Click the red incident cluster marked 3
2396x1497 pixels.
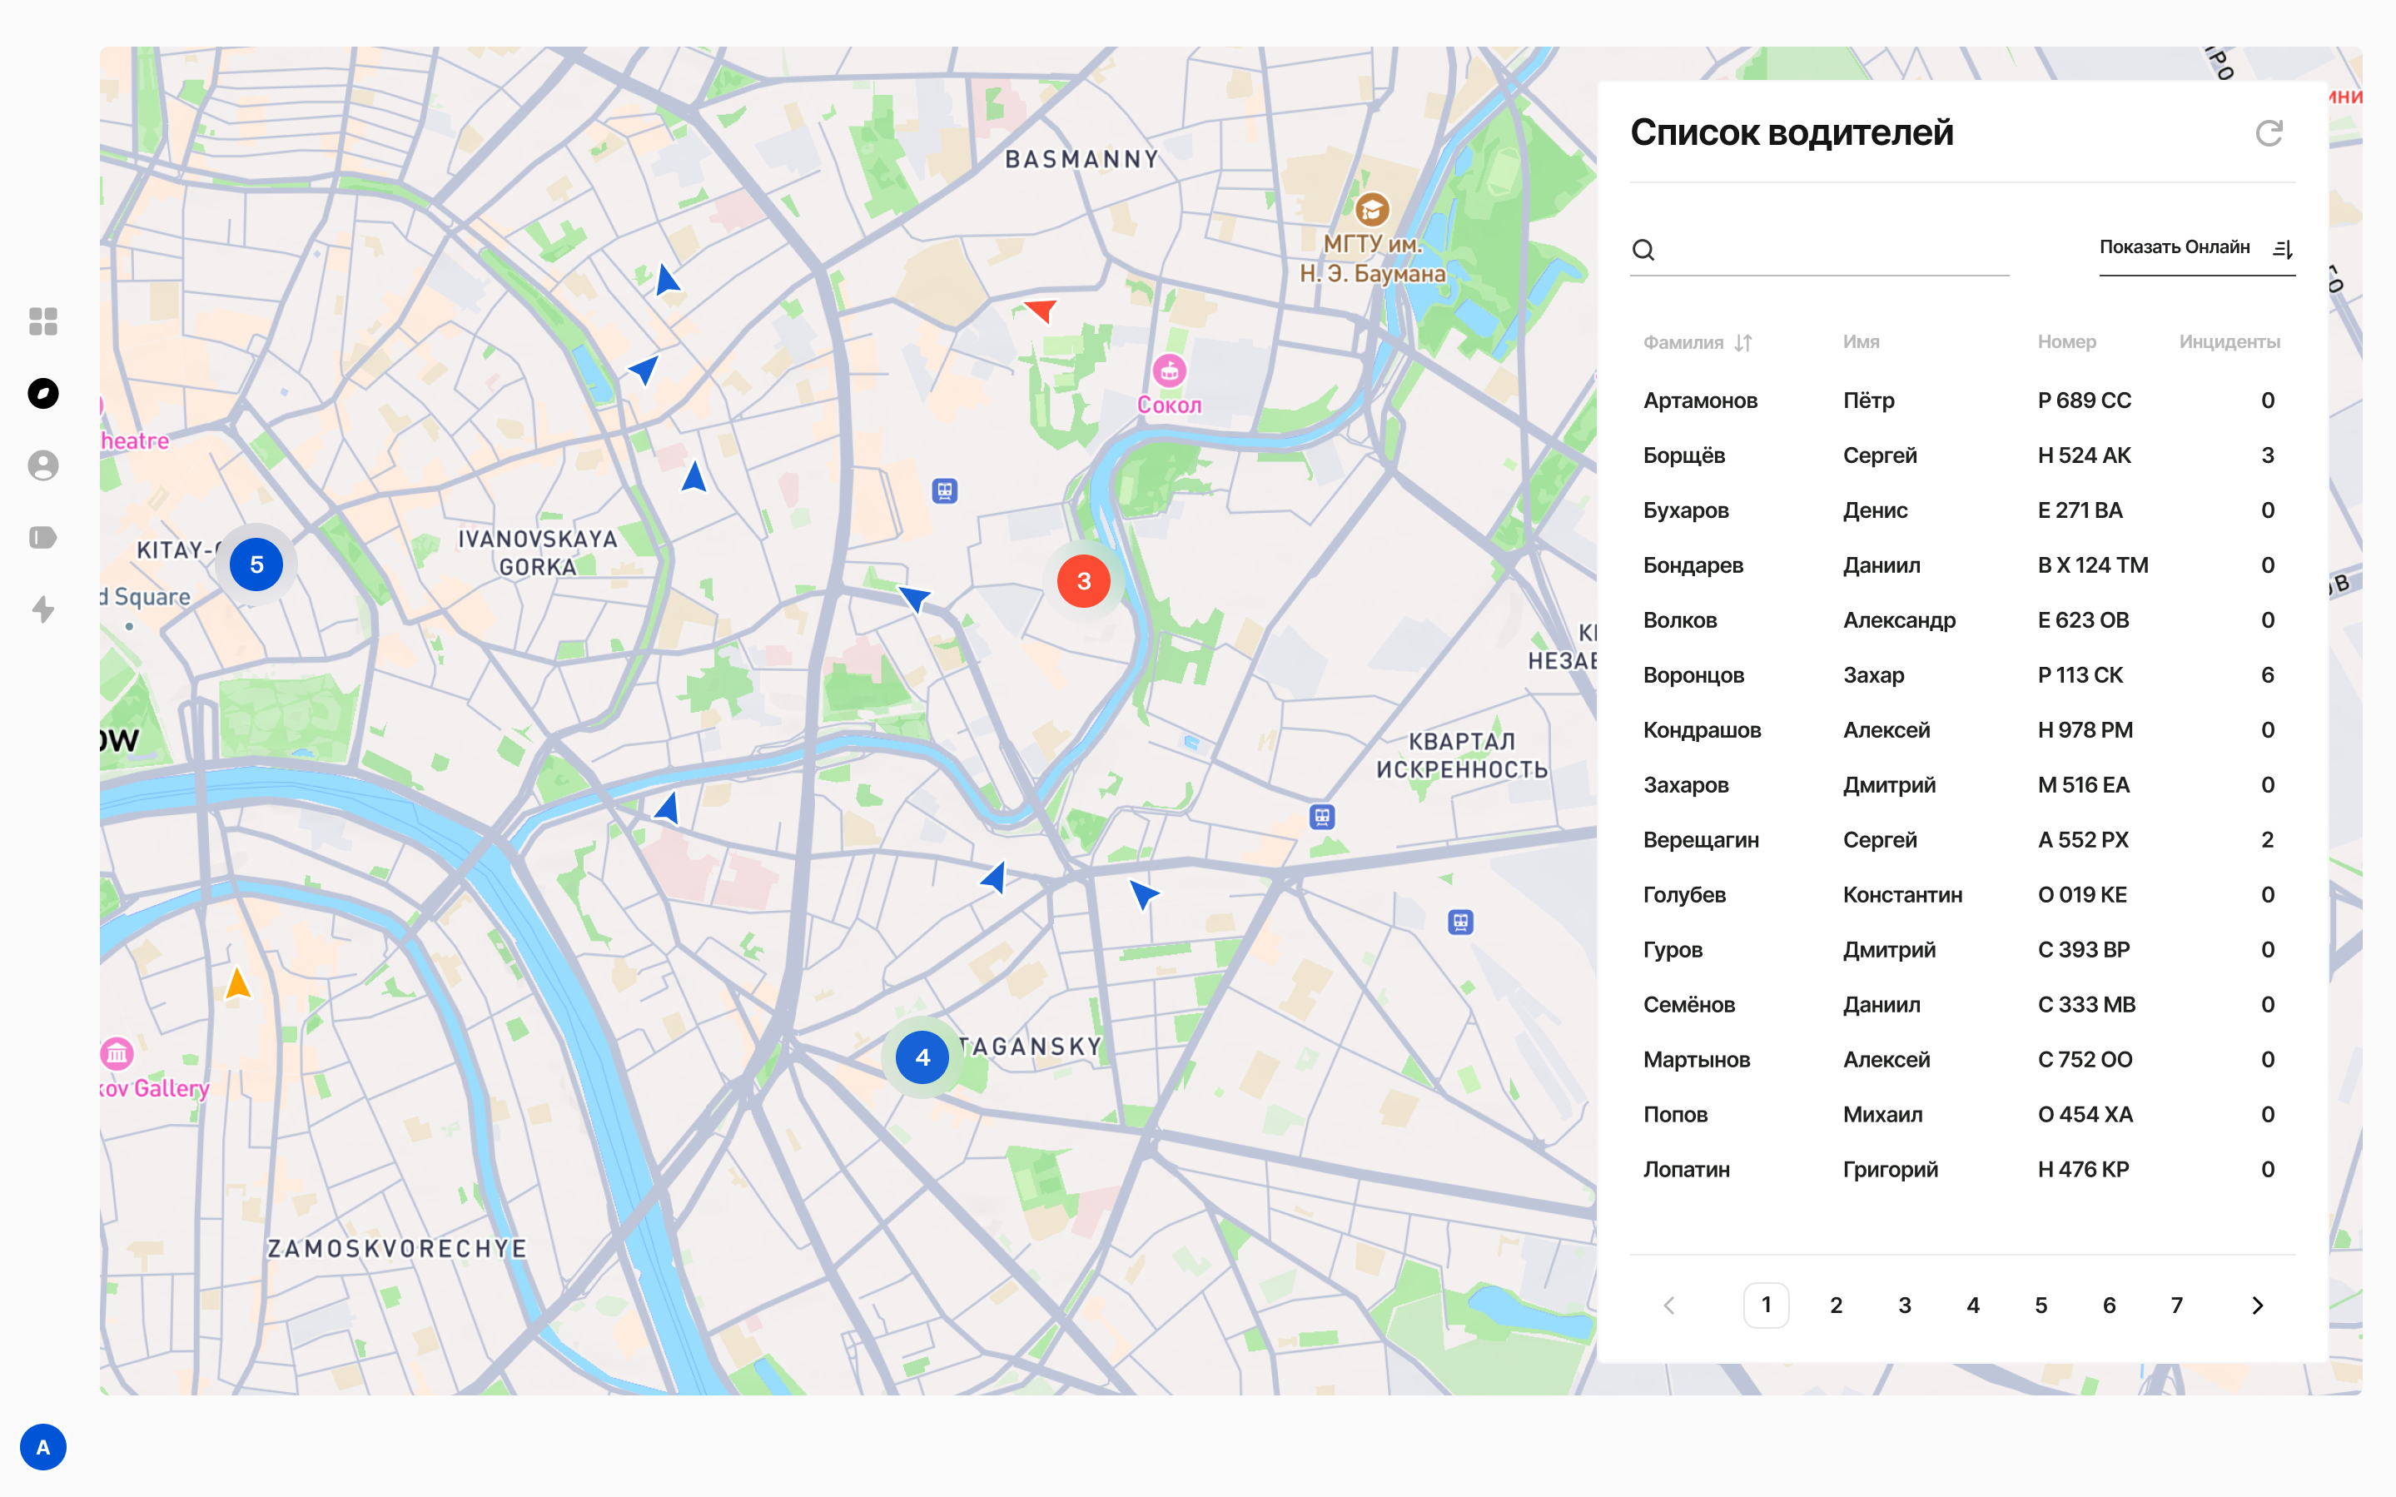click(1084, 581)
